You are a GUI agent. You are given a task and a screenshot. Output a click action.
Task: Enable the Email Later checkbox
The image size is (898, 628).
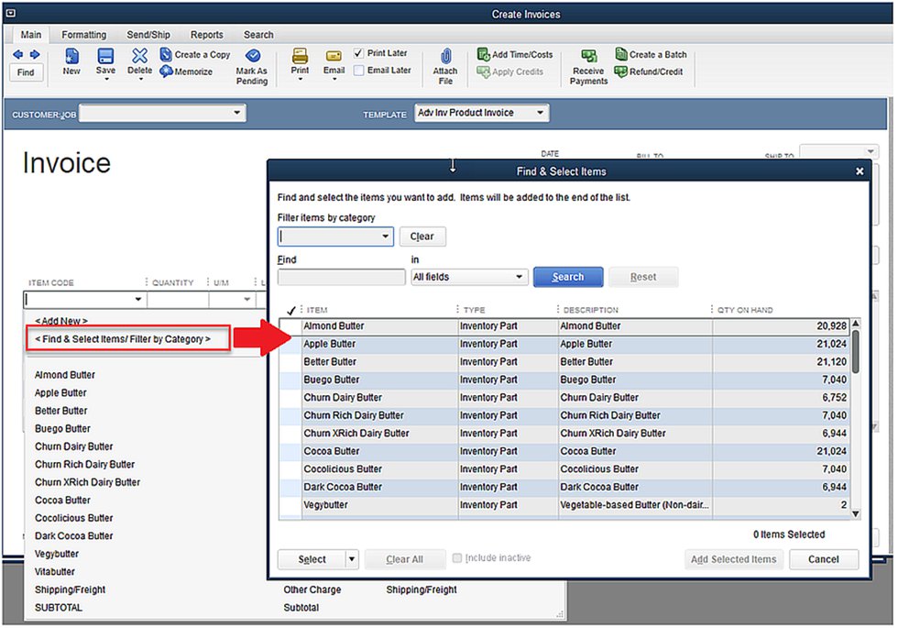click(x=359, y=71)
